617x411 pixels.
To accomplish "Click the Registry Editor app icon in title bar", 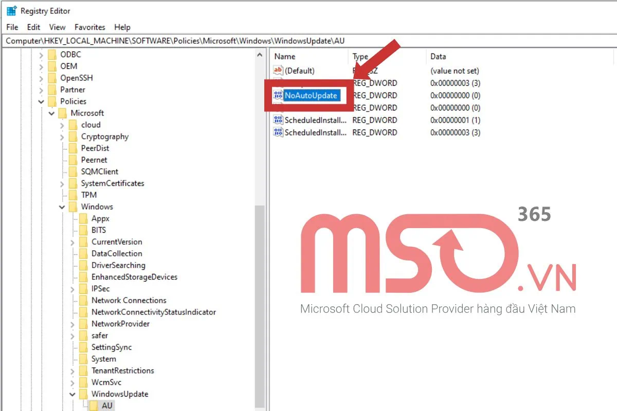I will pos(11,11).
